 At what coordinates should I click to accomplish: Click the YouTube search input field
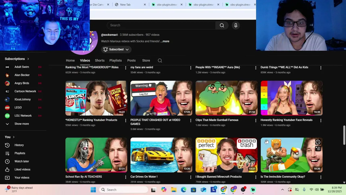[x=161, y=25]
